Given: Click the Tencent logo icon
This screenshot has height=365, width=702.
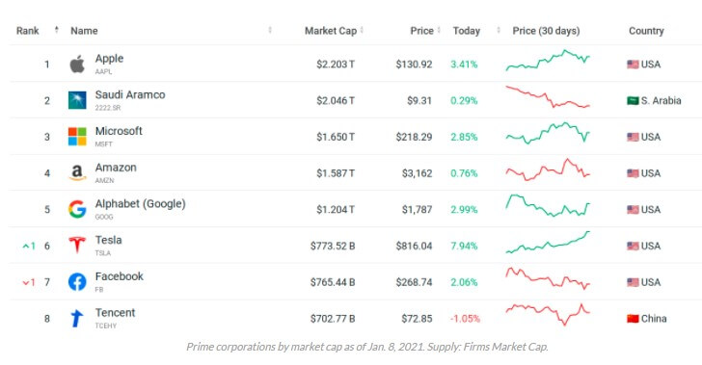Looking at the screenshot, I should click(76, 318).
